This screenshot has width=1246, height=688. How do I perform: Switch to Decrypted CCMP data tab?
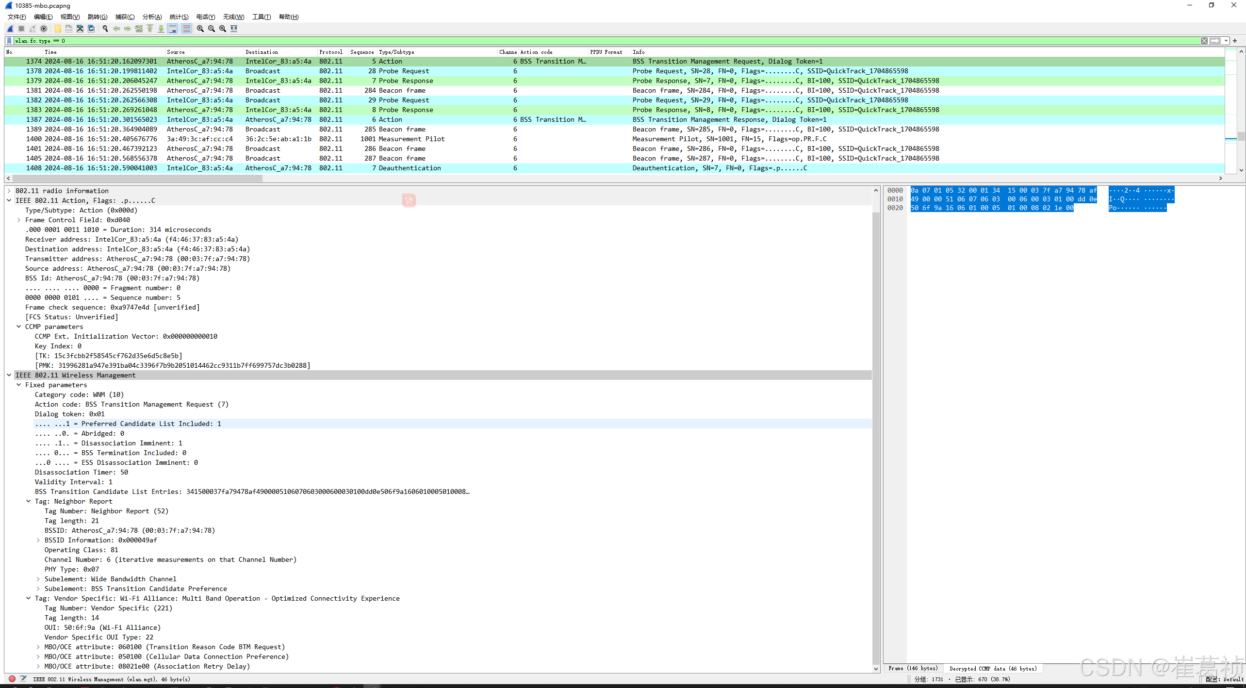pos(993,669)
